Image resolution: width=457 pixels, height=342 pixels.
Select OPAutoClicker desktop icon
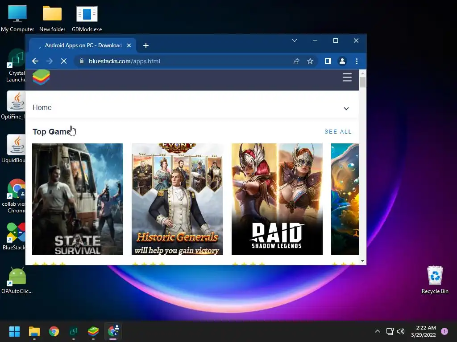coord(17,280)
